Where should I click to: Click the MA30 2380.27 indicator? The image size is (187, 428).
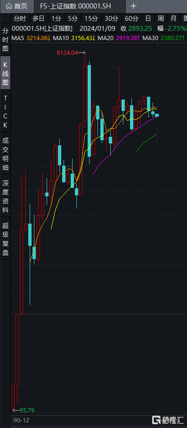click(163, 38)
